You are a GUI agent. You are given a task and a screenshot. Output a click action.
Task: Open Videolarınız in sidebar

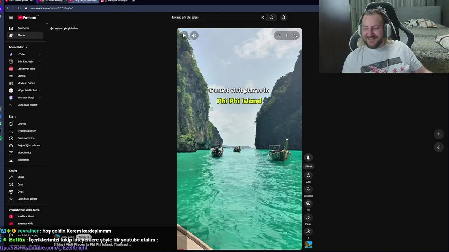tap(25, 153)
